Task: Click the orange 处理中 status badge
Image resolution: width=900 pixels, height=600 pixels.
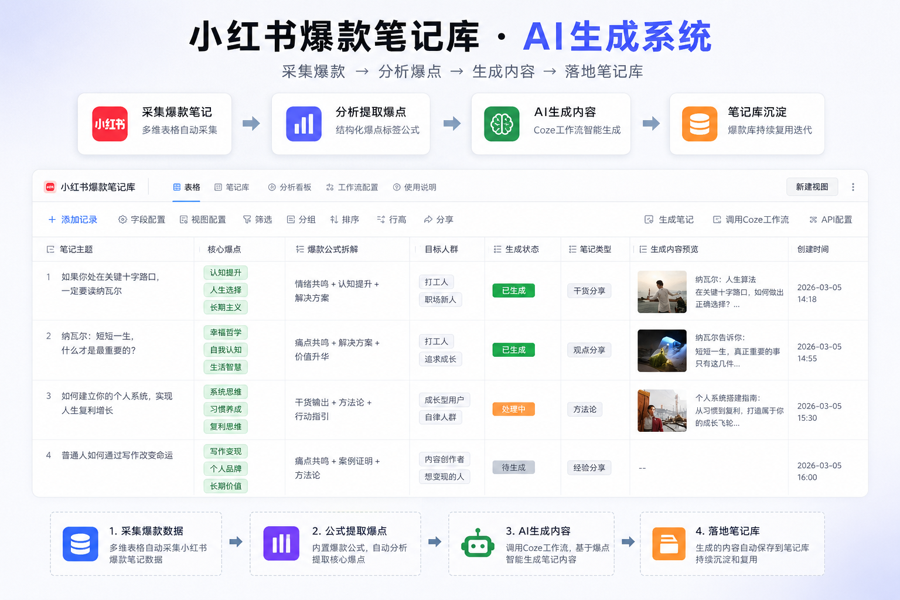Action: [514, 409]
